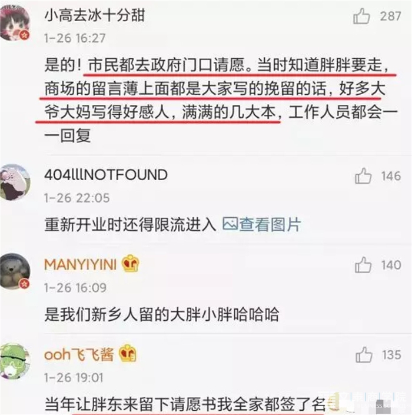The height and width of the screenshot is (415, 412).
Task: Like ooh飞飞酱's comment
Action: pos(364,354)
